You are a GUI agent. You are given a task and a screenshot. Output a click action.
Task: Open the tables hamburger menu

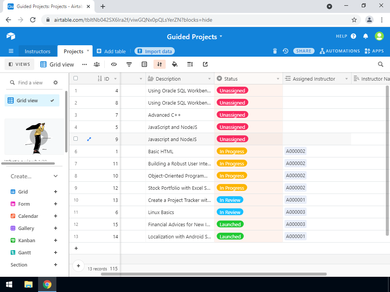click(11, 51)
